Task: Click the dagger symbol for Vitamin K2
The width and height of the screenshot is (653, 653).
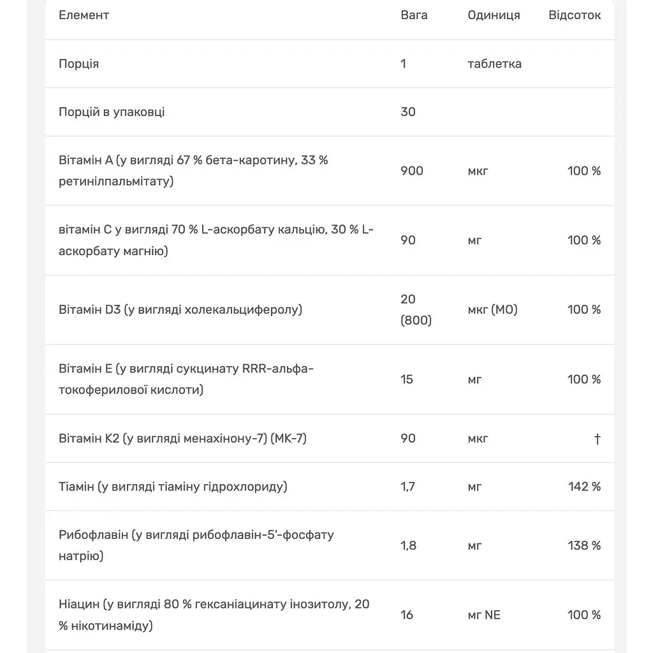Action: pyautogui.click(x=597, y=439)
